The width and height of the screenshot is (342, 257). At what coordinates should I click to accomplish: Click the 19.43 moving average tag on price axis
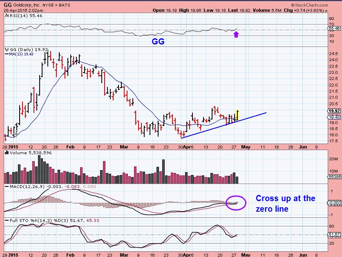tap(334, 117)
